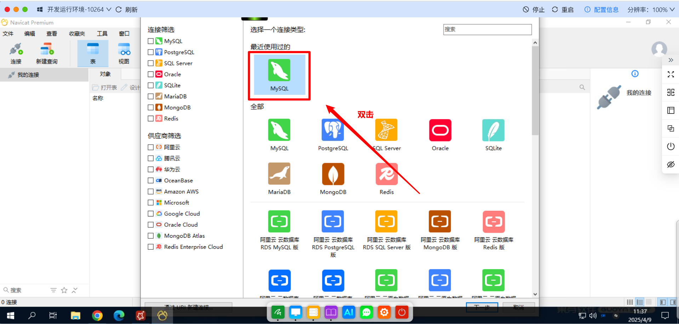679x324 pixels.
Task: Expand the side strip double-chevron
Action: [671, 60]
